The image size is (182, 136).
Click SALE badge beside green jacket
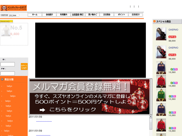coord(172,96)
